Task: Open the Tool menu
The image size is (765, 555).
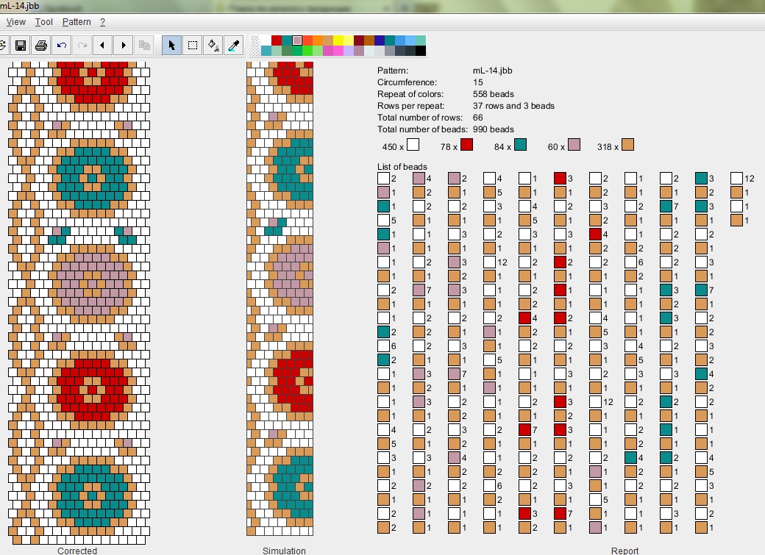Action: coord(44,22)
